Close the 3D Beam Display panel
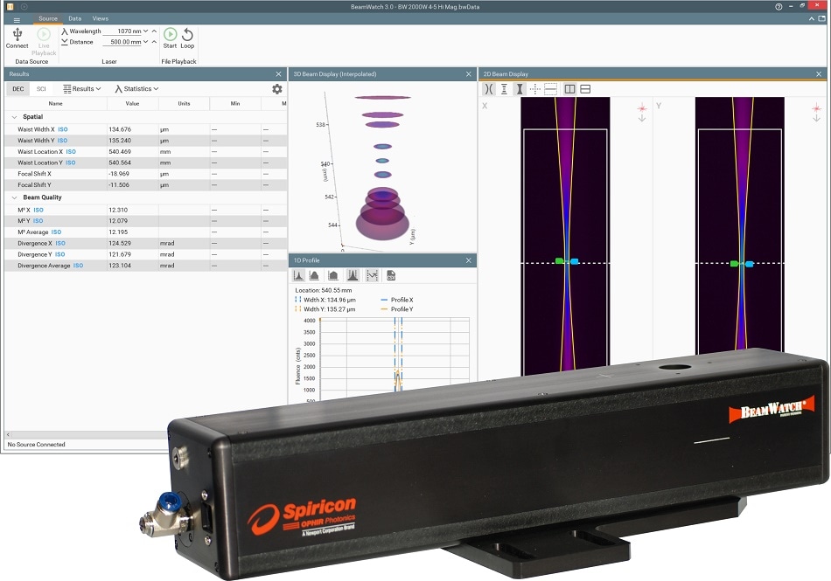The width and height of the screenshot is (831, 581). coord(469,74)
